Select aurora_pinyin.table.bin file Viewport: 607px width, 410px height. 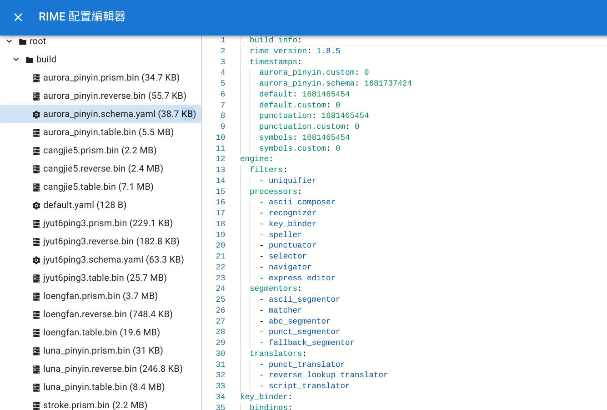(x=108, y=132)
